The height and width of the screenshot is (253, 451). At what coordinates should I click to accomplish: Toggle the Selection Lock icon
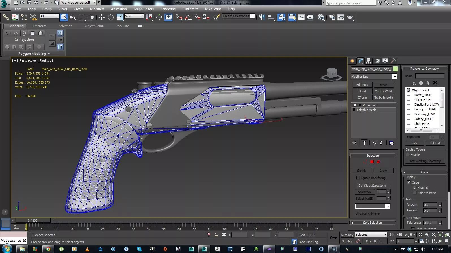pos(216,235)
